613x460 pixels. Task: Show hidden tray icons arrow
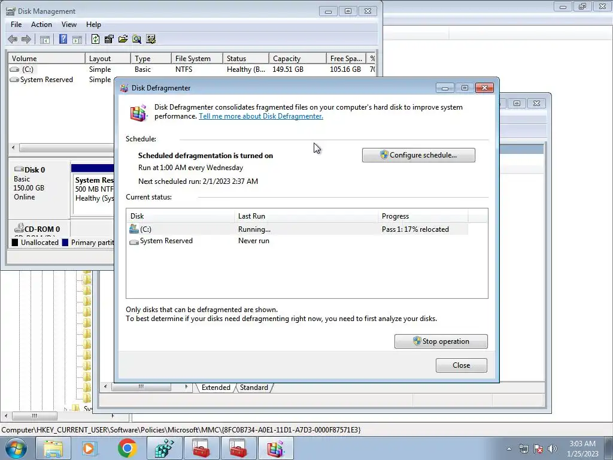click(x=509, y=449)
